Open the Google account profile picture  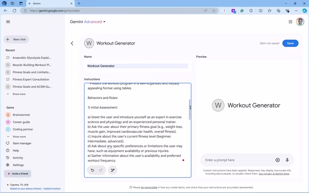click(300, 22)
